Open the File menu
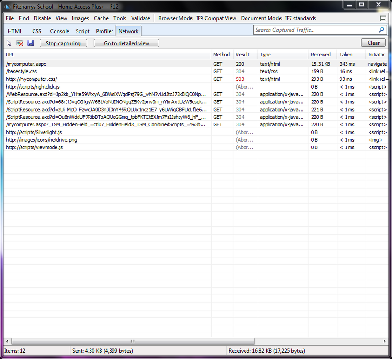The image size is (392, 359). tap(10, 18)
